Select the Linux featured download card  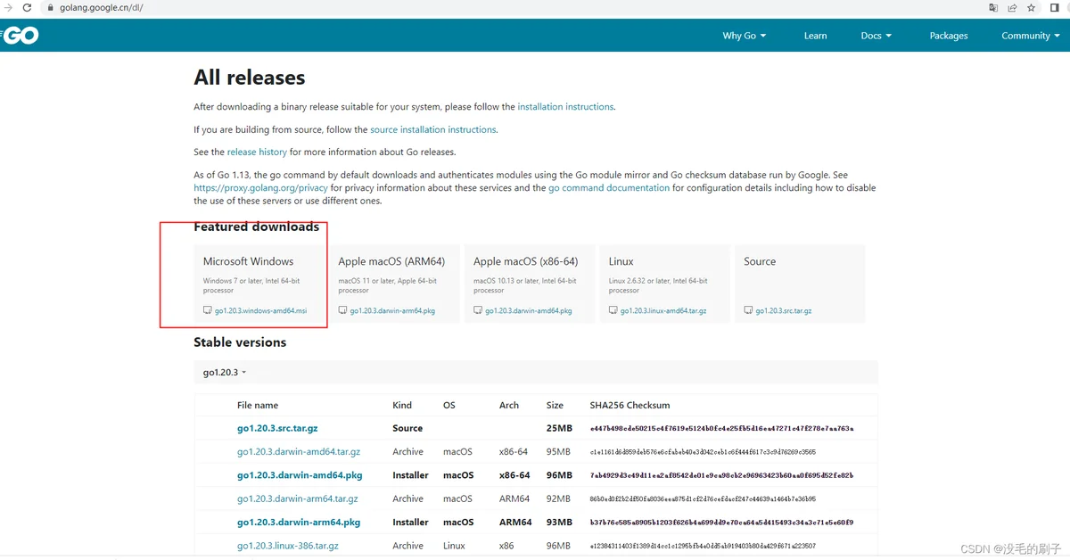click(664, 284)
